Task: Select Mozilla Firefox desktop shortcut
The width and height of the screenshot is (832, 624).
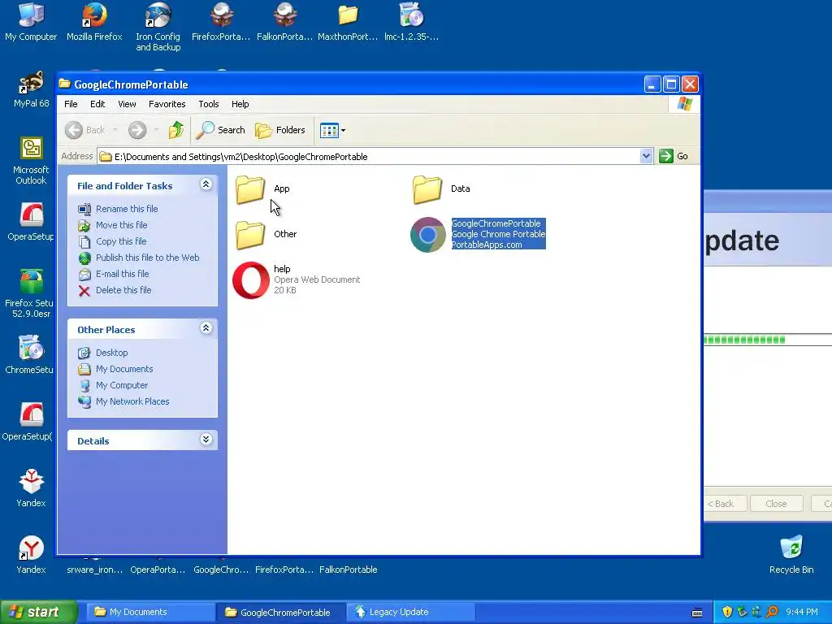Action: point(94,22)
